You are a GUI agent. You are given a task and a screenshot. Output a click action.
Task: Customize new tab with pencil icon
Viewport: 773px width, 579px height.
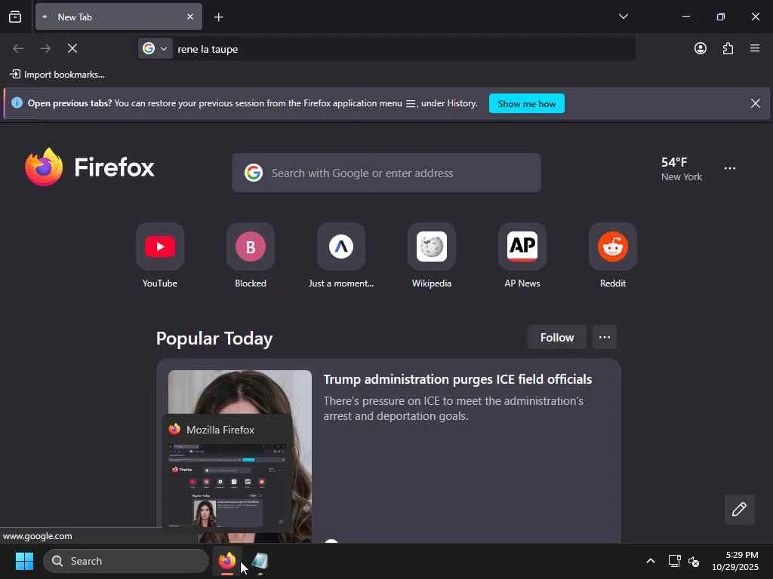coord(739,509)
